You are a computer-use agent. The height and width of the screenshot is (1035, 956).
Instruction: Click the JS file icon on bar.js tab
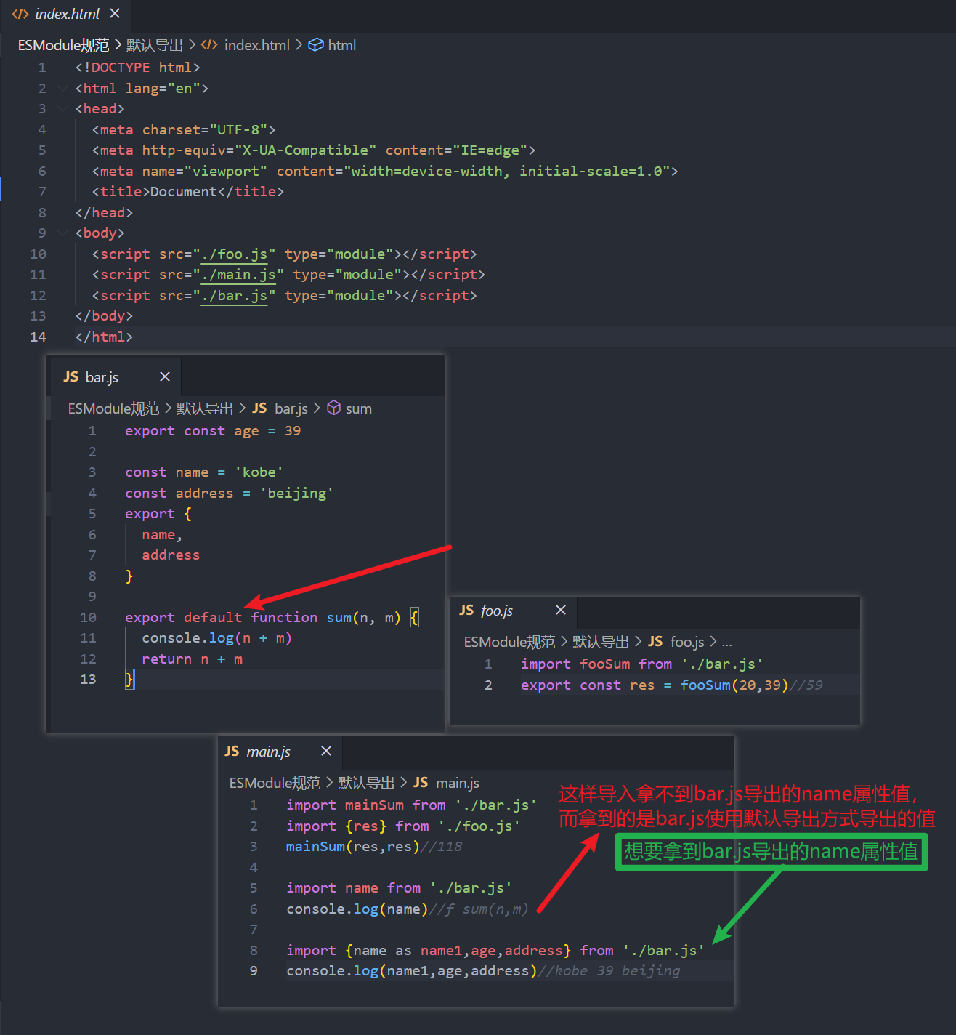[x=70, y=376]
